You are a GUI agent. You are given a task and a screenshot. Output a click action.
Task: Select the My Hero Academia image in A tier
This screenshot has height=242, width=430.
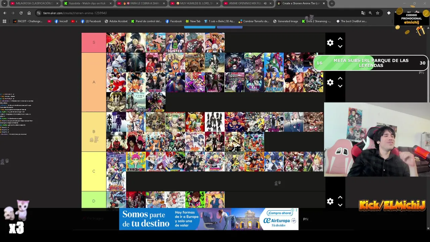tap(313, 82)
